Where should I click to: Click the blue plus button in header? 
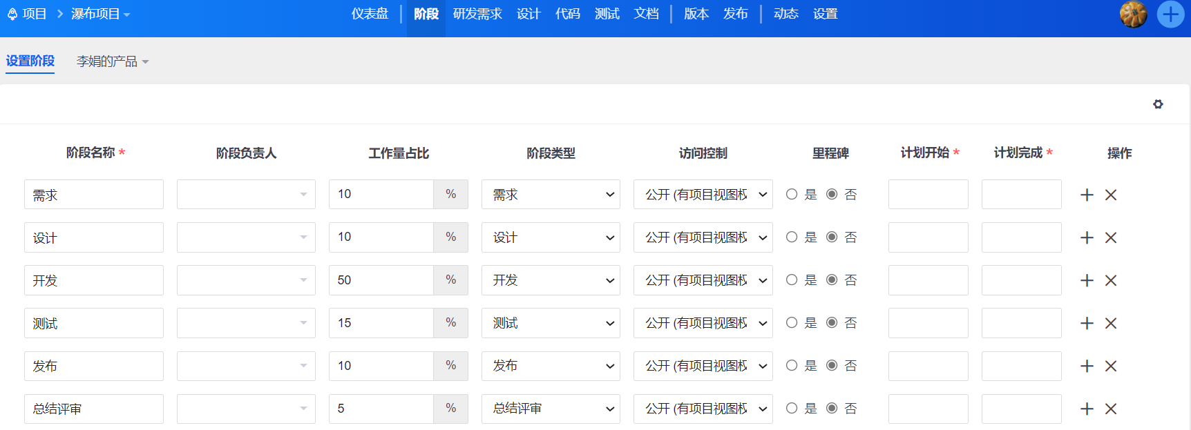point(1170,14)
